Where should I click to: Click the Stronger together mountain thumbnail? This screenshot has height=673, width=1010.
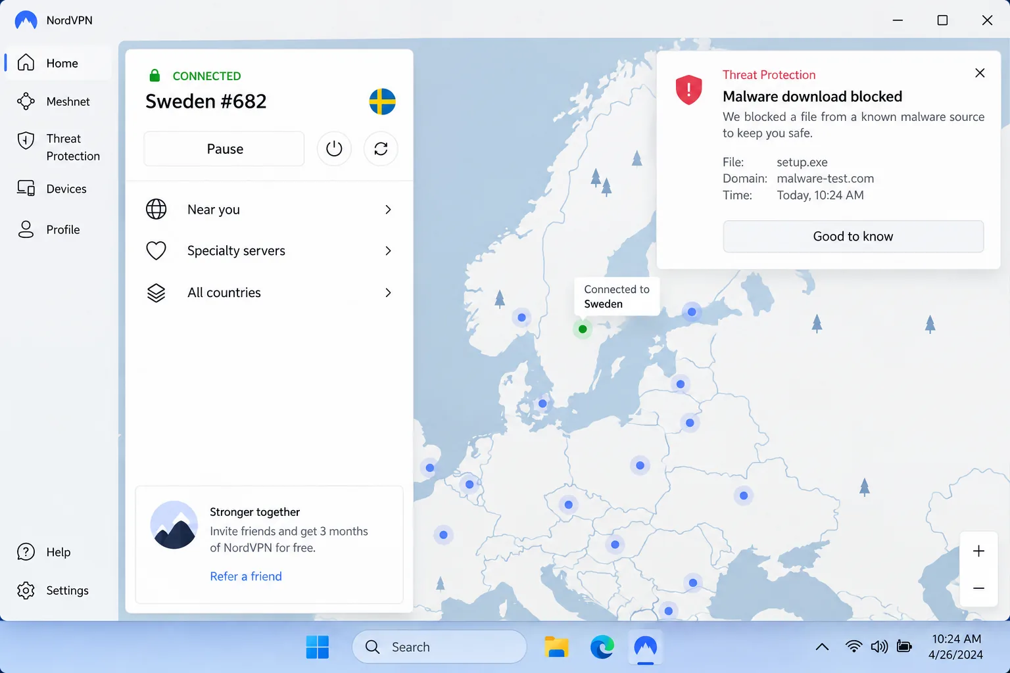point(174,525)
